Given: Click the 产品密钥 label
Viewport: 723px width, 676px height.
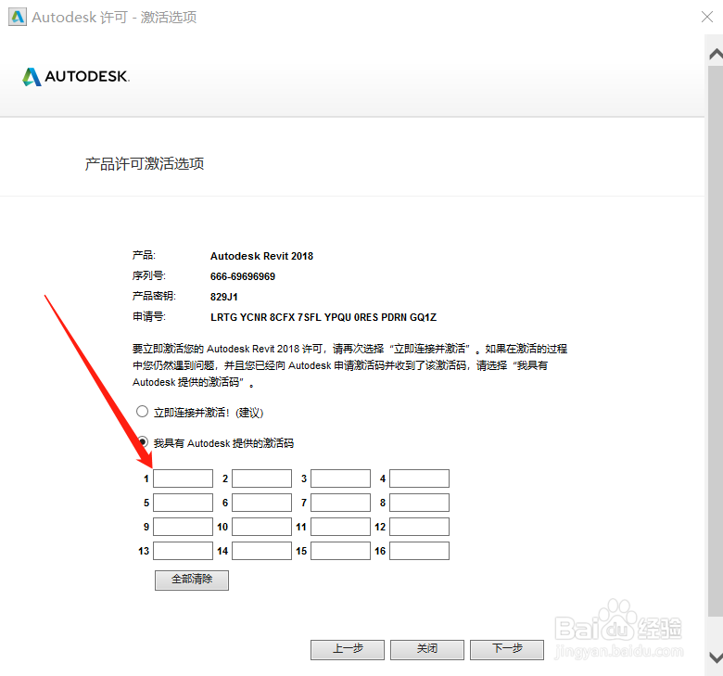Looking at the screenshot, I should [154, 296].
